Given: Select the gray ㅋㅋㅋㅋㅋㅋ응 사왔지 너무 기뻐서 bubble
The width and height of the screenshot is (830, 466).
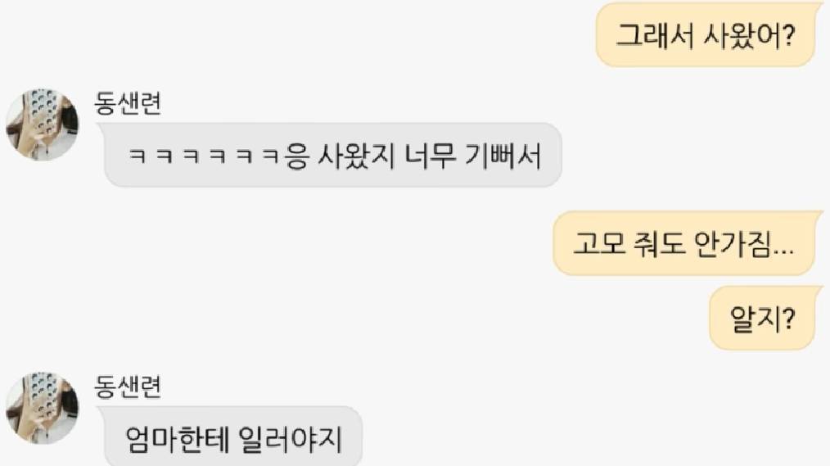Looking at the screenshot, I should click(x=333, y=155).
